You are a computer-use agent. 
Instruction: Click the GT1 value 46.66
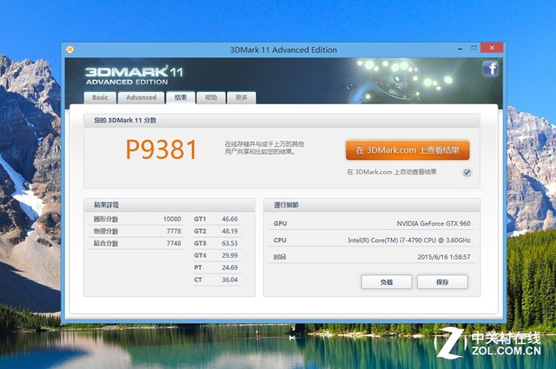(x=229, y=219)
